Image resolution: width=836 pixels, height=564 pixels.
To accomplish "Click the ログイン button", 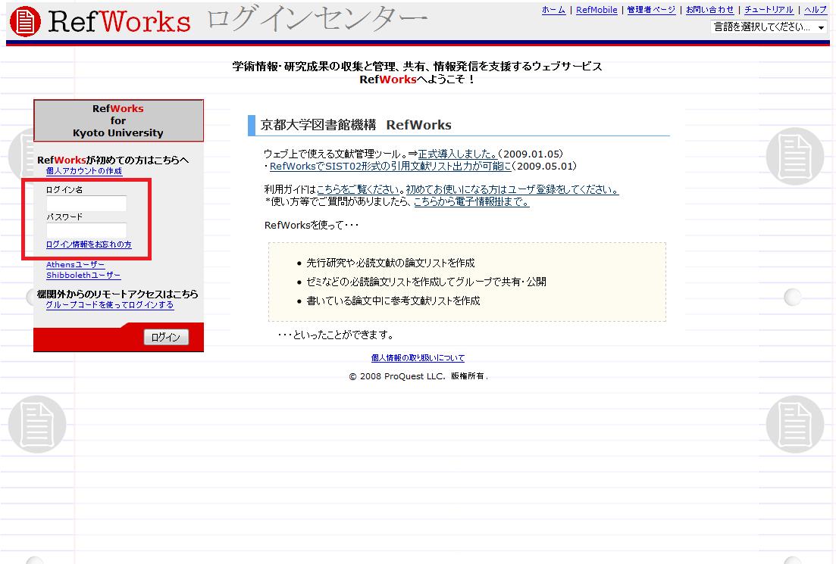I will pos(166,337).
